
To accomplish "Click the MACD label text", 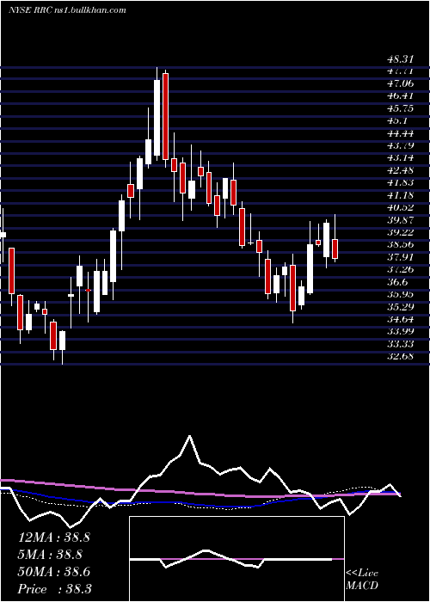I will (362, 587).
